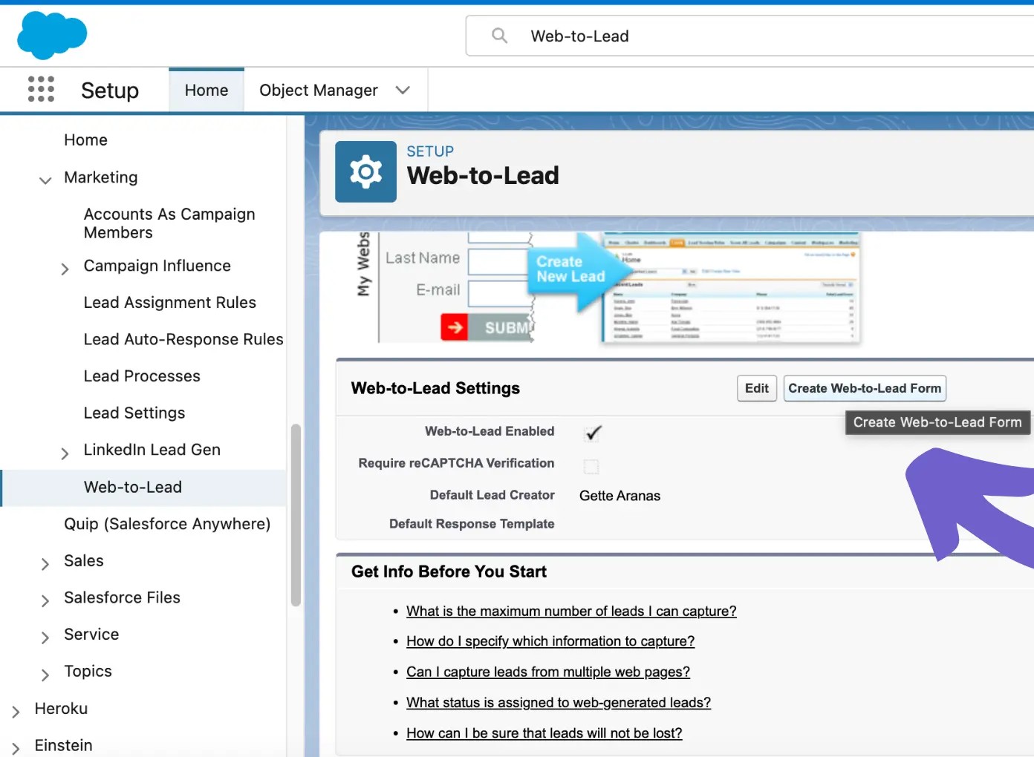
Task: Click the Web-to-Lead illustration image
Action: point(608,289)
